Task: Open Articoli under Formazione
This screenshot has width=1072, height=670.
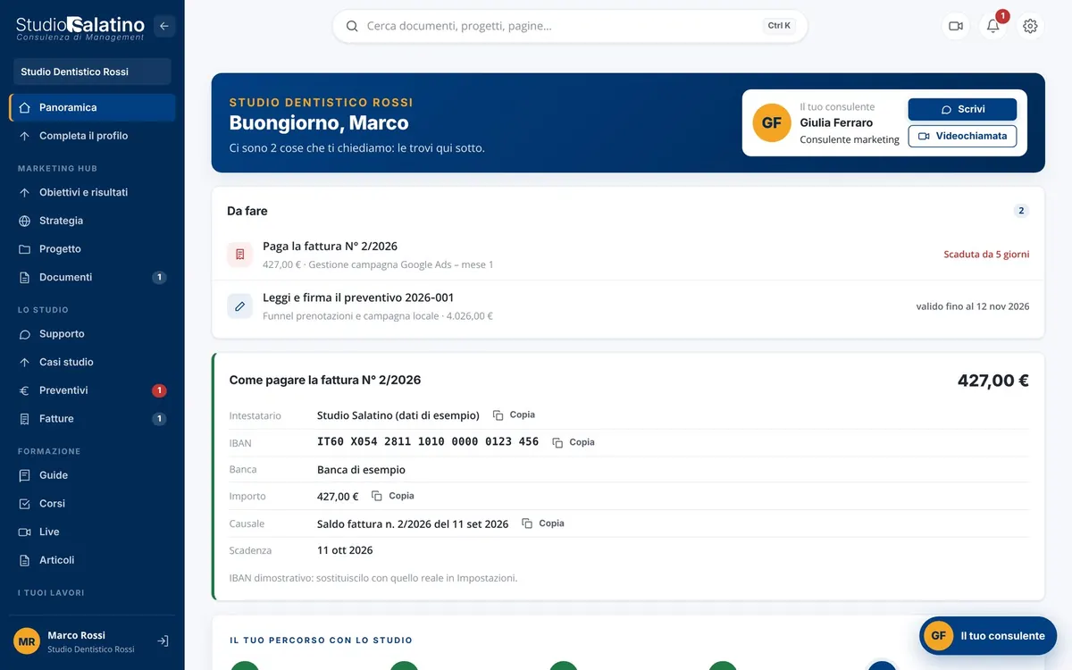Action: 92,560
